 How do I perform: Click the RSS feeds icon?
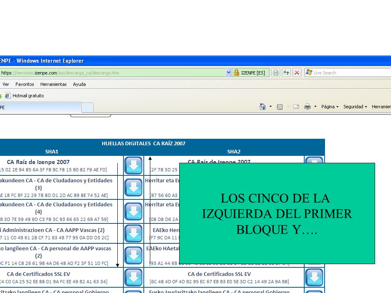280,107
